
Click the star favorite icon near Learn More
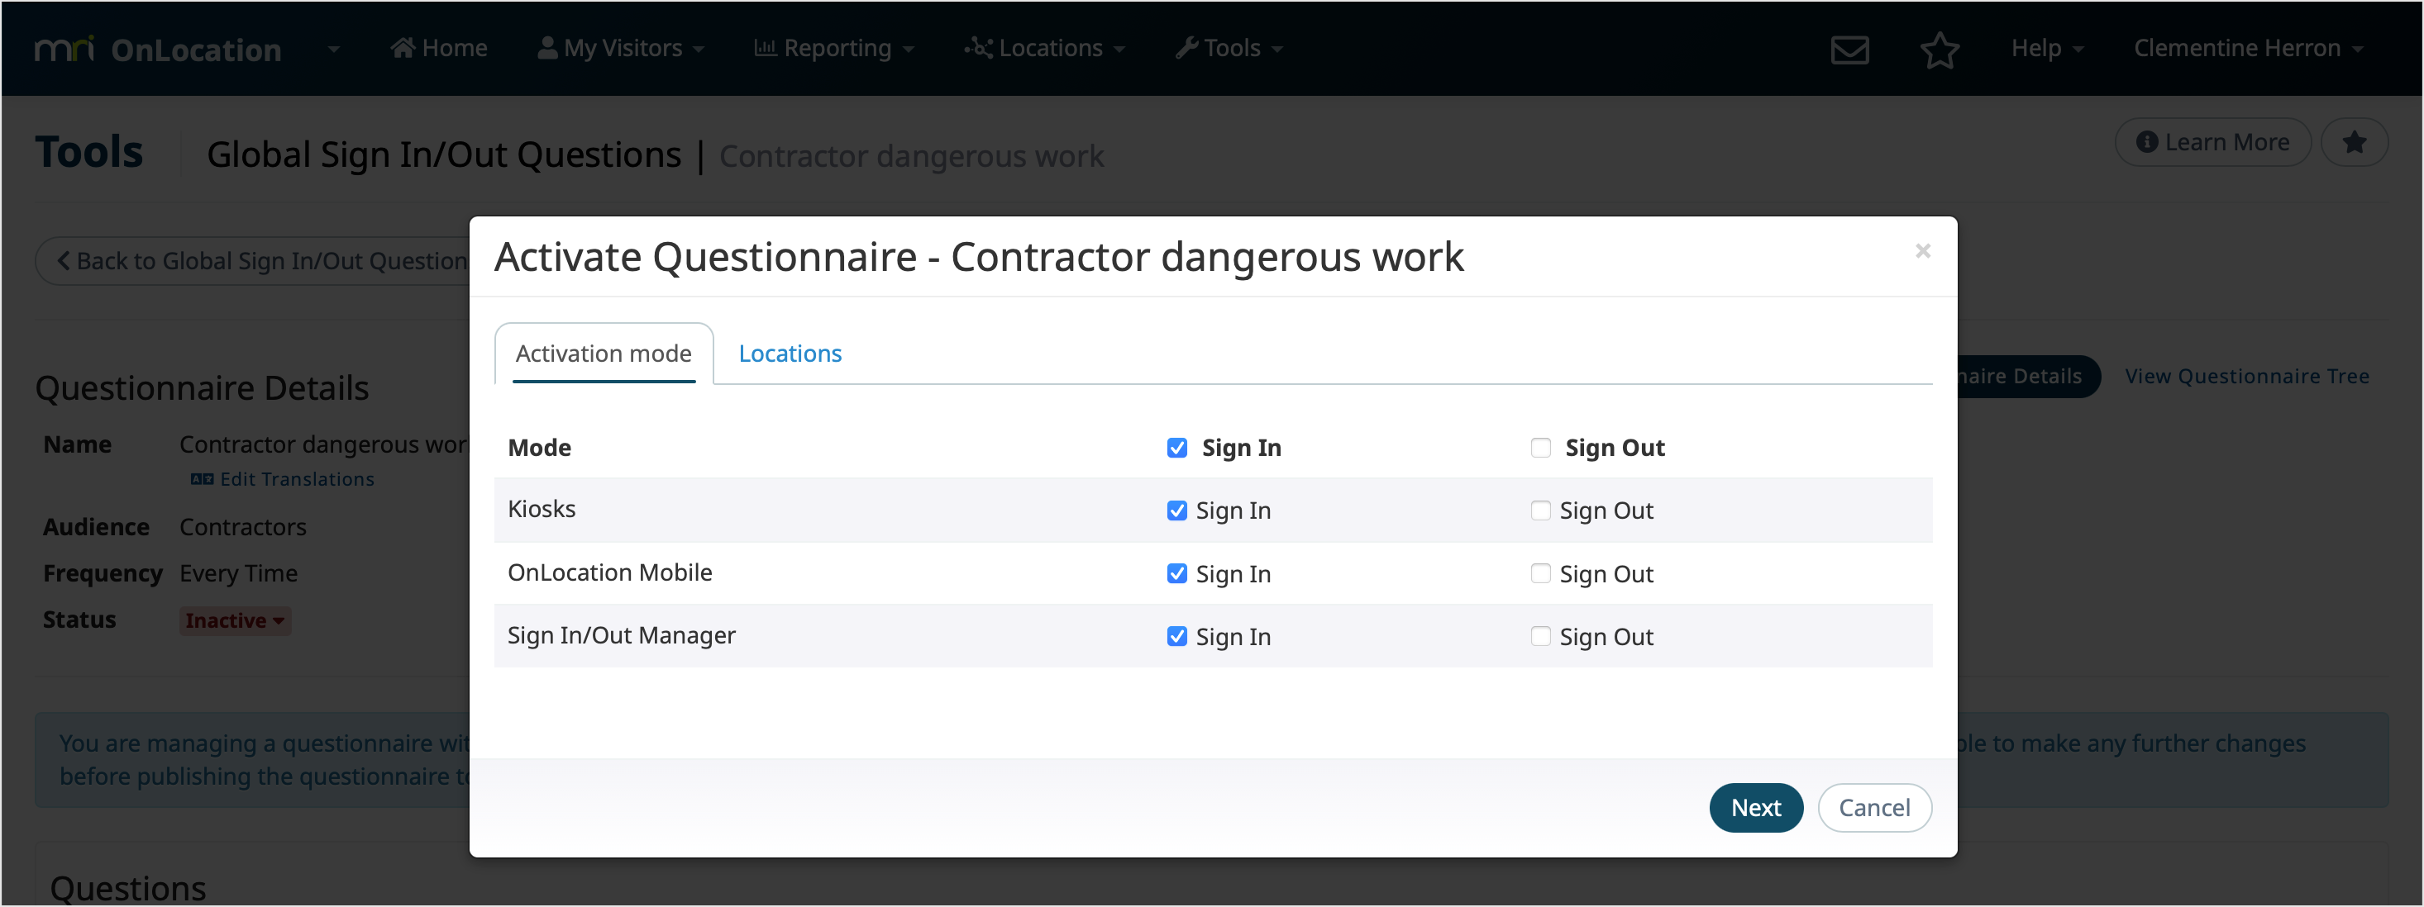[2355, 142]
